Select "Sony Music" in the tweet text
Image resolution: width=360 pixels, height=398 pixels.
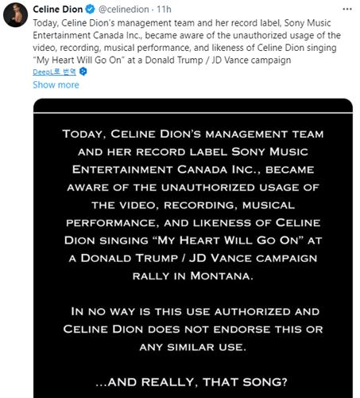click(x=308, y=23)
